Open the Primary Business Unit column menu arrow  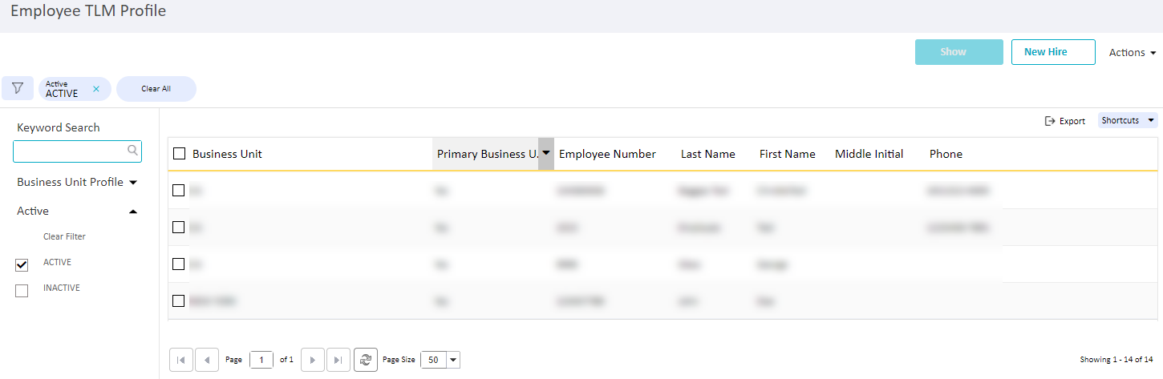[x=546, y=153]
